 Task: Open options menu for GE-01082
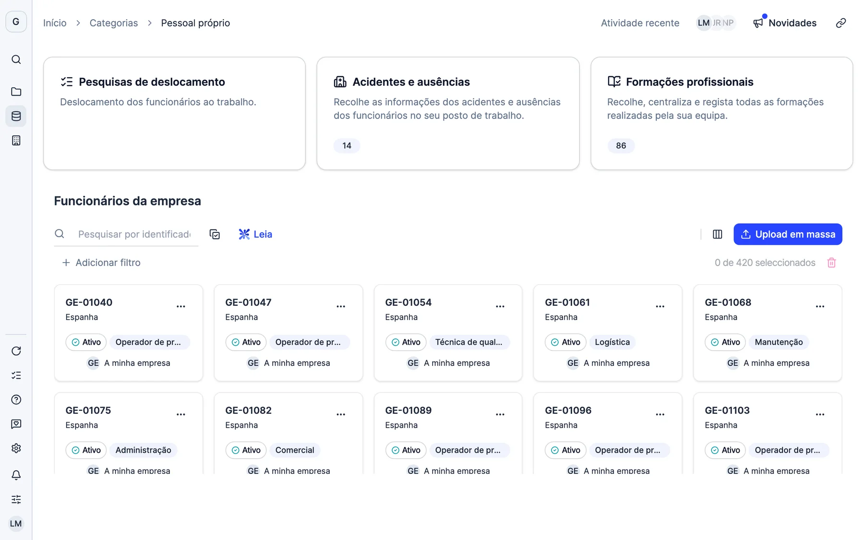[341, 414]
